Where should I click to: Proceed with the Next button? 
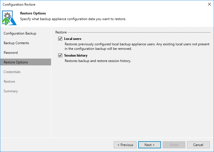tap(150, 145)
